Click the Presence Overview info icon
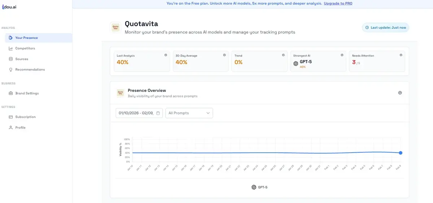433x203 pixels. (x=400, y=93)
